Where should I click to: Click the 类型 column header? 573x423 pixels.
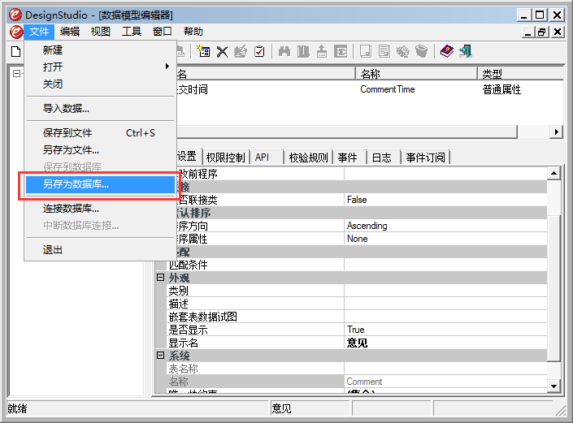tap(520, 74)
